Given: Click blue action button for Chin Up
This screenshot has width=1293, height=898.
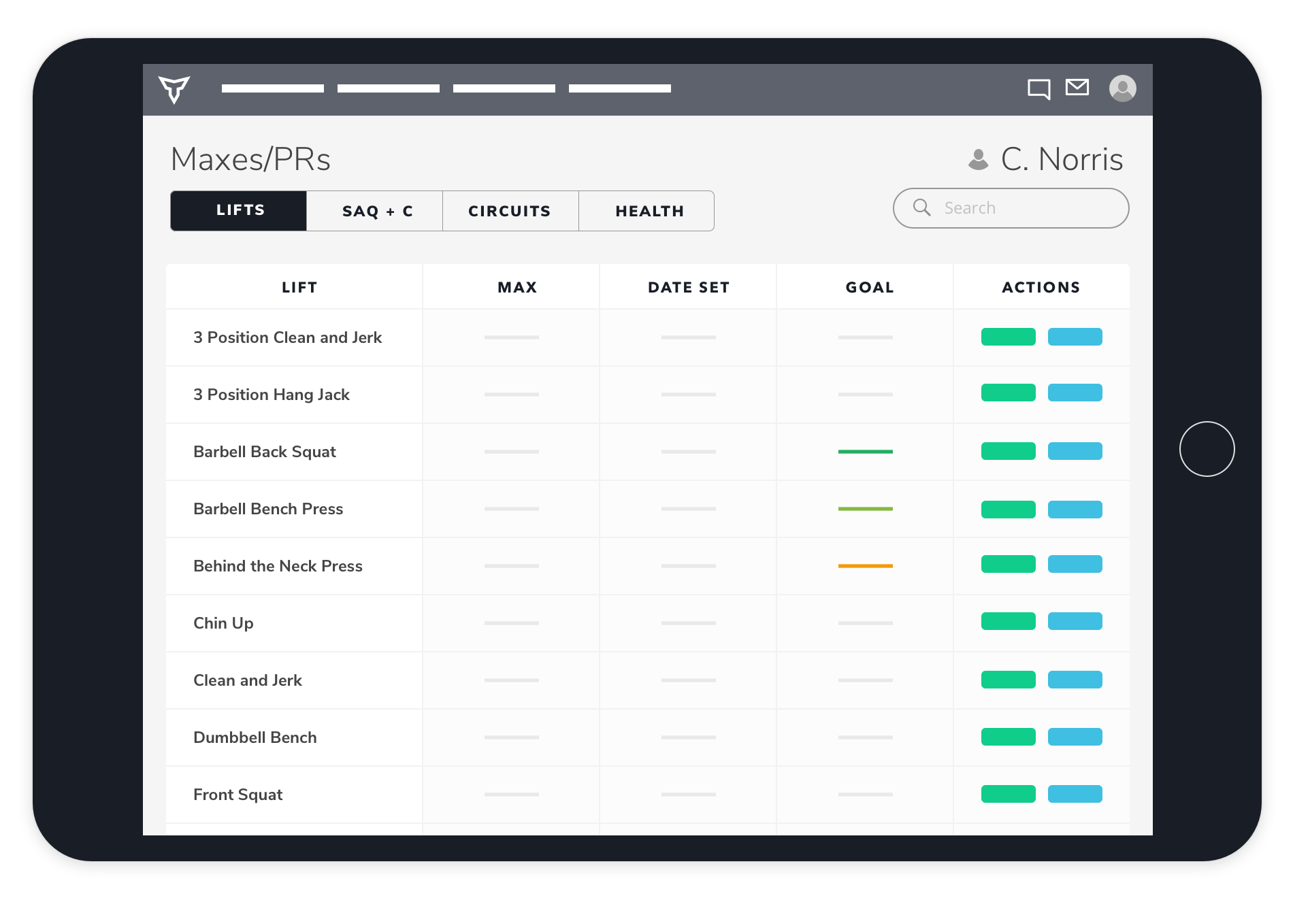Looking at the screenshot, I should [x=1075, y=621].
